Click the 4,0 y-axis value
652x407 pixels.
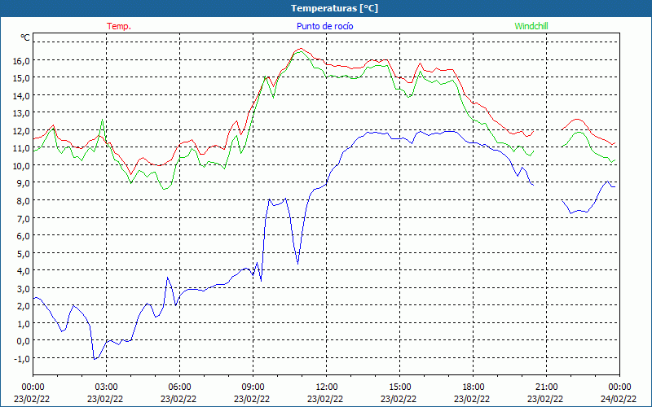coord(24,271)
